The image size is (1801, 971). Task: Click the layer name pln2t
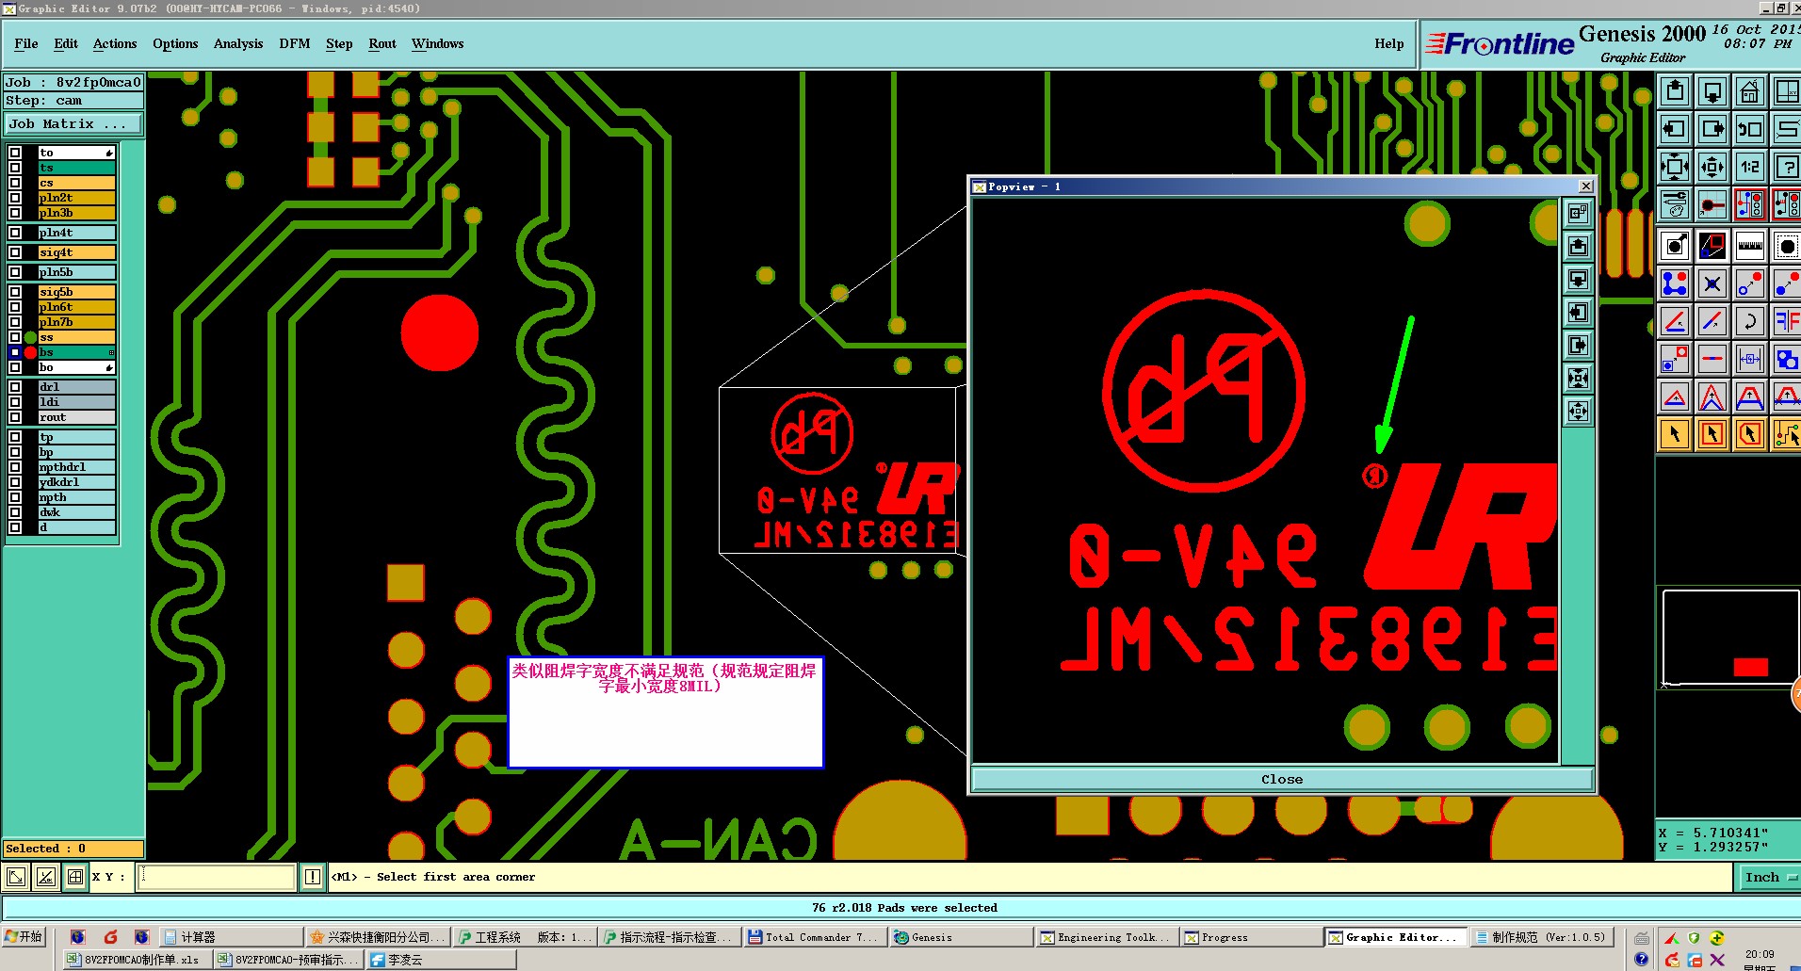pos(77,198)
